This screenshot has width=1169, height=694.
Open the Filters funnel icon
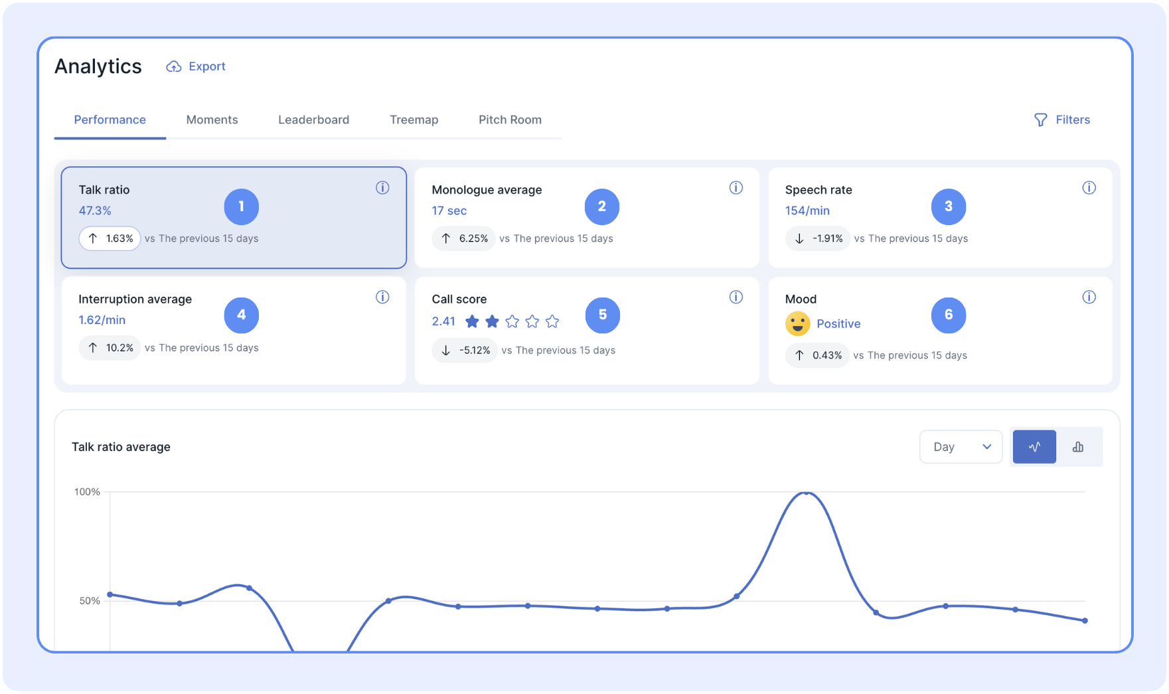1040,120
